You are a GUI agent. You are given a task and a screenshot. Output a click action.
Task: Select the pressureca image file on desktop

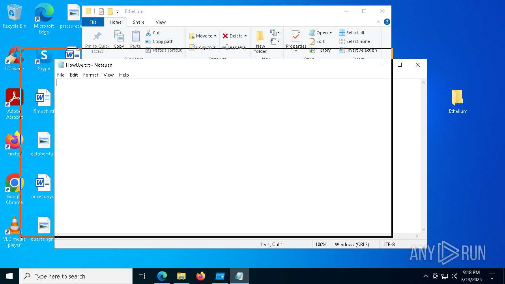[73, 16]
